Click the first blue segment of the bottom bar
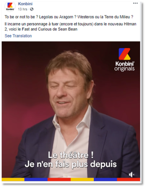The image size is (145, 187). [36, 180]
